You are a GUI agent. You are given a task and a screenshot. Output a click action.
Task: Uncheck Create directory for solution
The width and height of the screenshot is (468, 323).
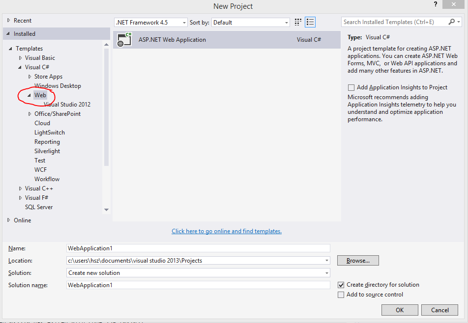coord(341,285)
